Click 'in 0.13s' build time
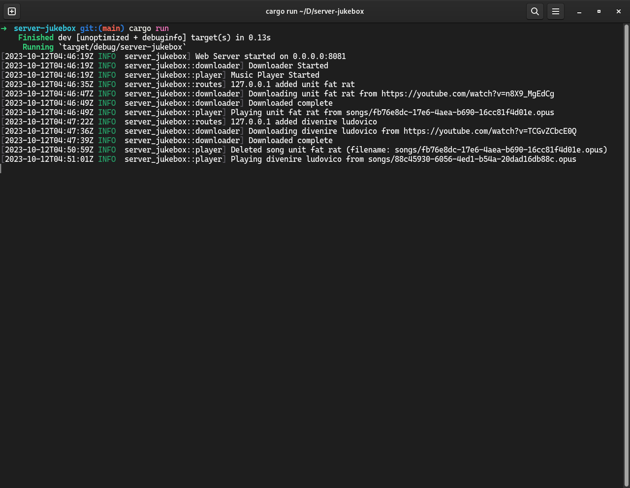630x488 pixels. tap(253, 37)
